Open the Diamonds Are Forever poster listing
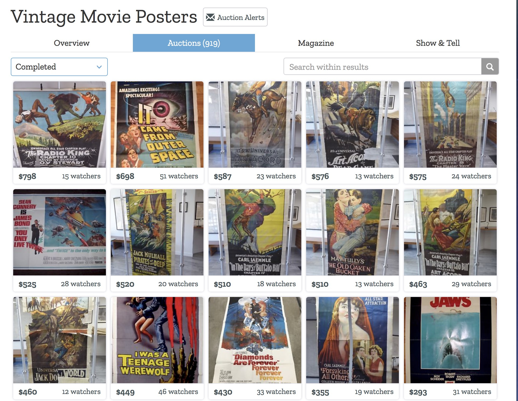Screen dimensions: 518x401 (x=255, y=340)
